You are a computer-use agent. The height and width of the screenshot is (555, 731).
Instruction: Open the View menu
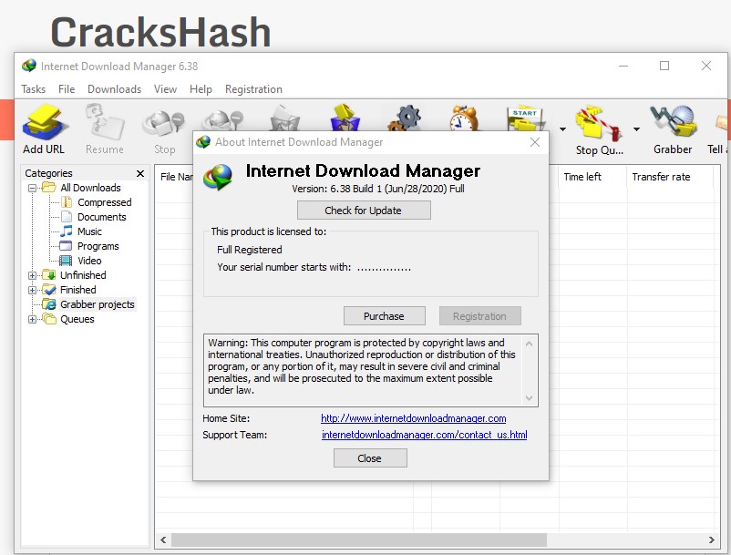166,89
